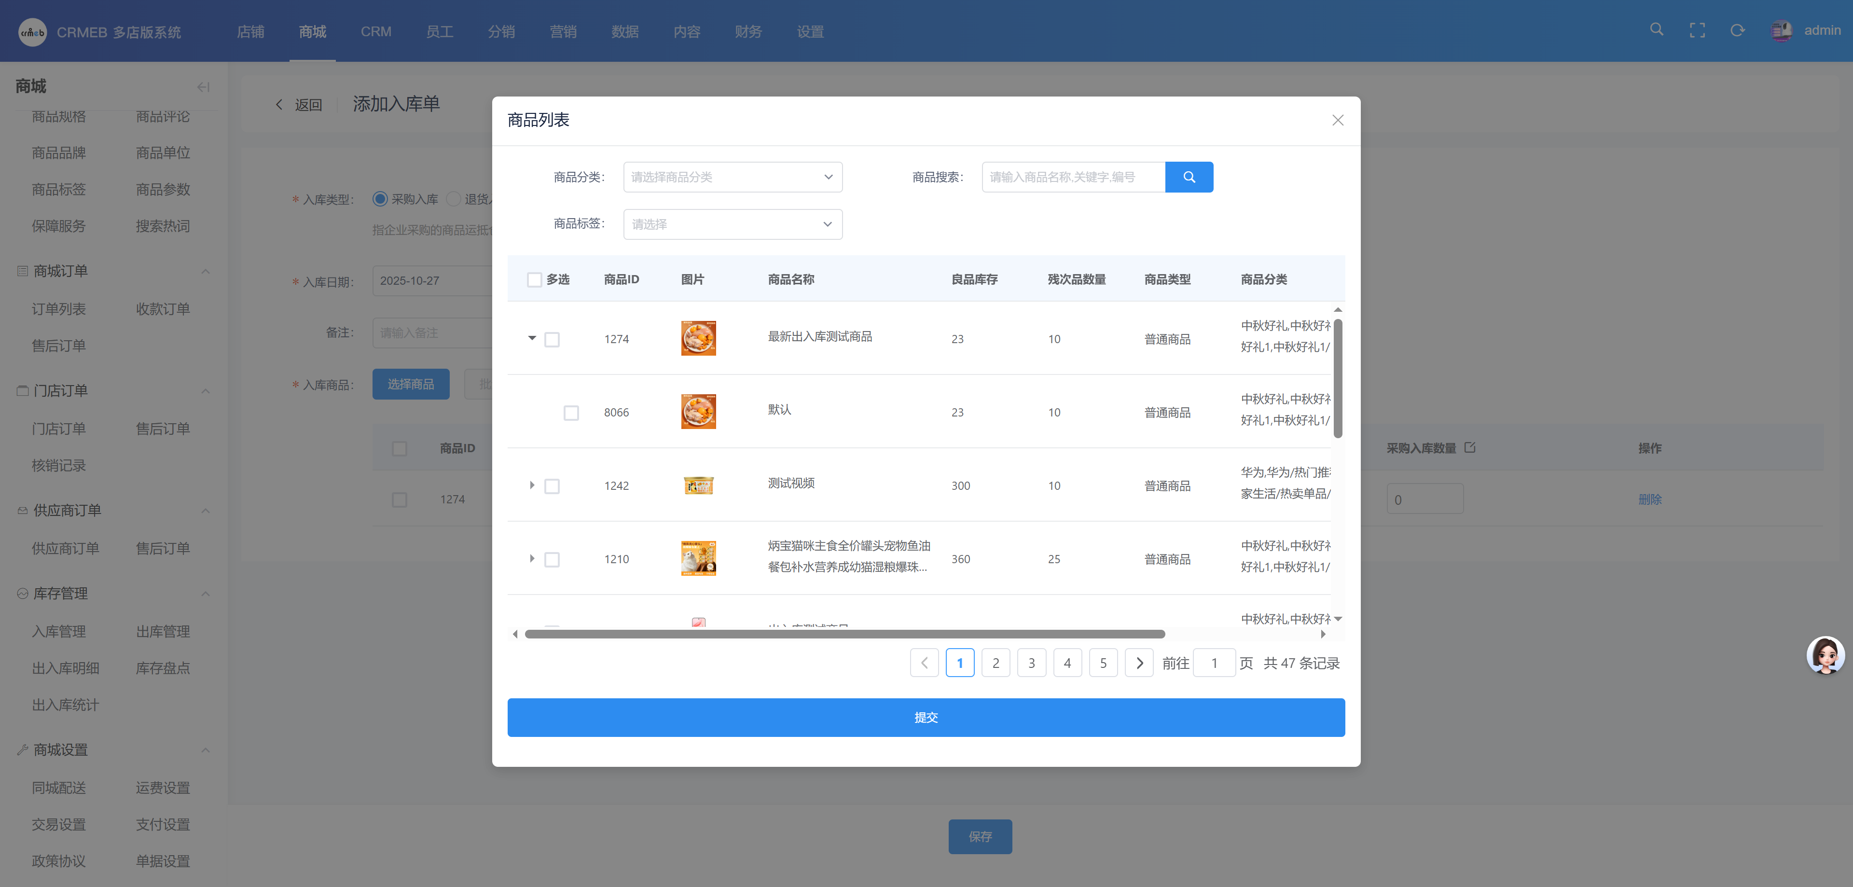
Task: Go to next page with right chevron
Action: [x=1139, y=663]
